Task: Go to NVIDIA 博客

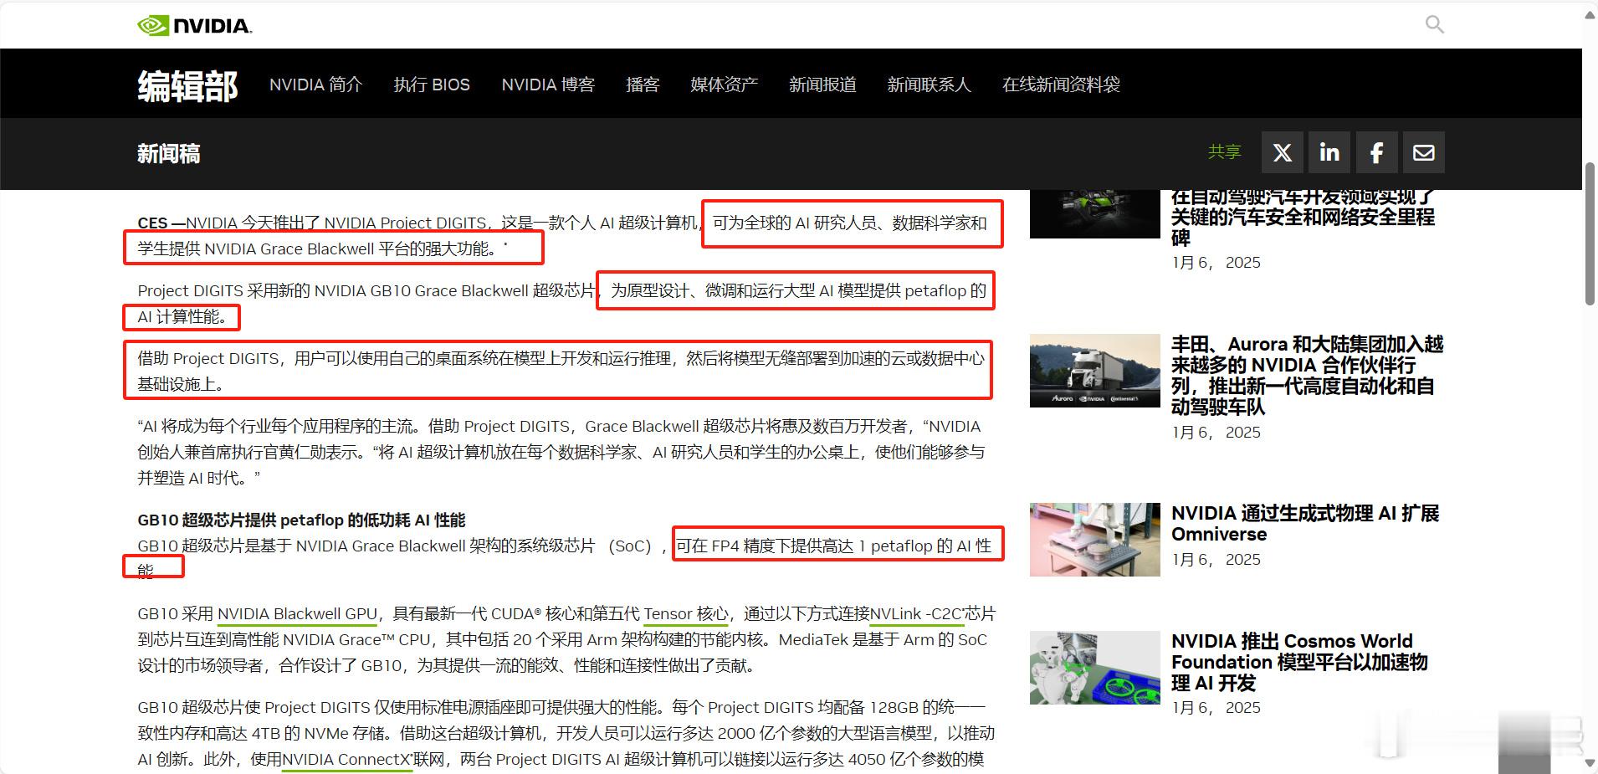Action: pos(548,85)
